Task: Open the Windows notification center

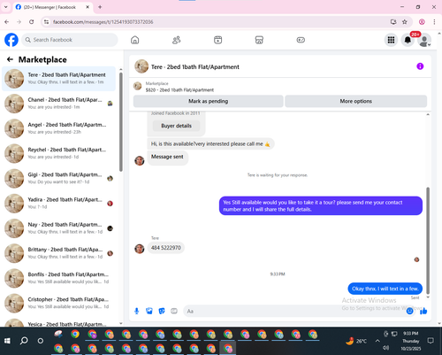Action: 431,341
